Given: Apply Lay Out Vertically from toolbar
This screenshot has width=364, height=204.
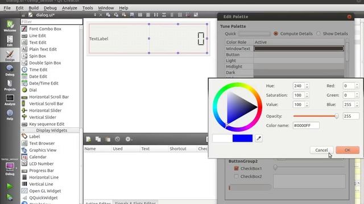Looking at the screenshot, I should tap(148, 15).
